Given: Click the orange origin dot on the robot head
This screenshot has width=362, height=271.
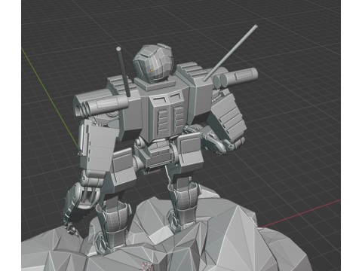Looking at the screenshot, I should [x=152, y=70].
